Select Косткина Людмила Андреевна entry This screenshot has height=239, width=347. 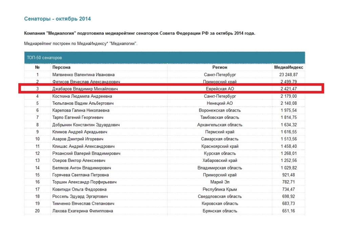(x=82, y=96)
